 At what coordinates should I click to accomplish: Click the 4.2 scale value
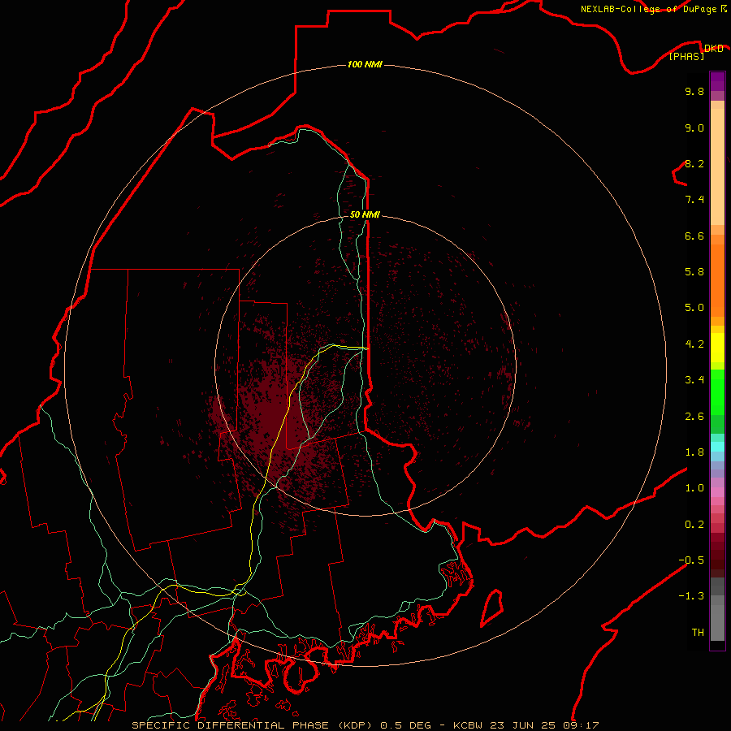coord(694,344)
